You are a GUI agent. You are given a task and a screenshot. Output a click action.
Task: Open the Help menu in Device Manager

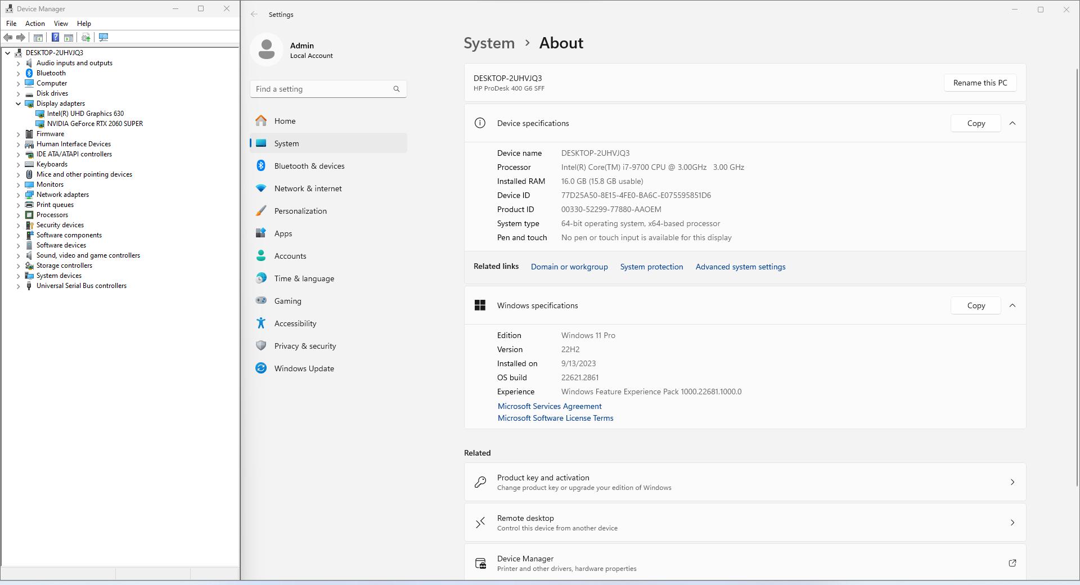coord(84,24)
